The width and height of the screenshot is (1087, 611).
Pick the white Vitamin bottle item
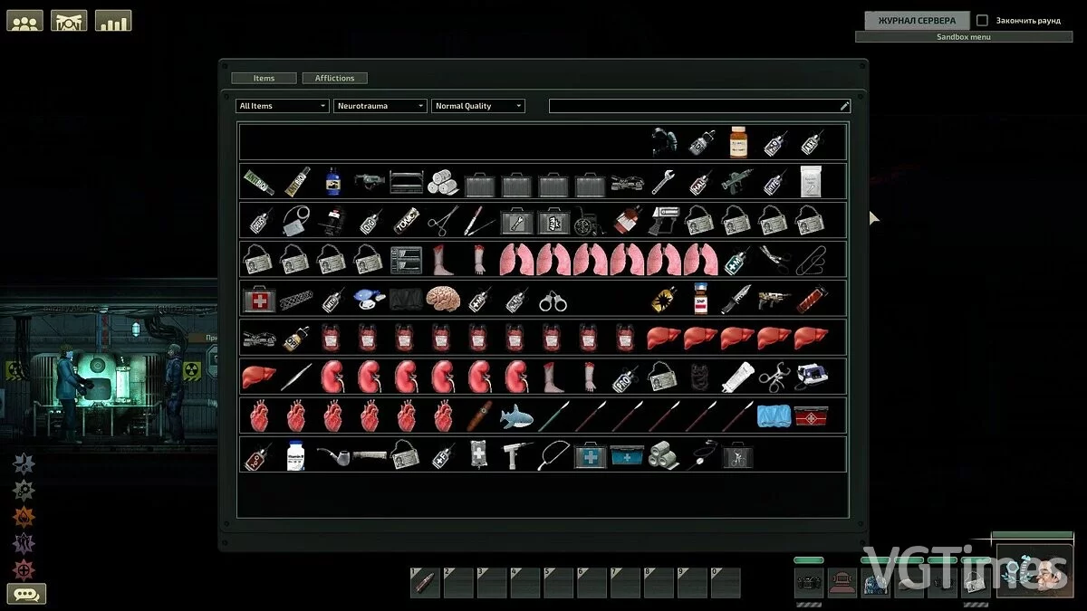click(x=294, y=454)
